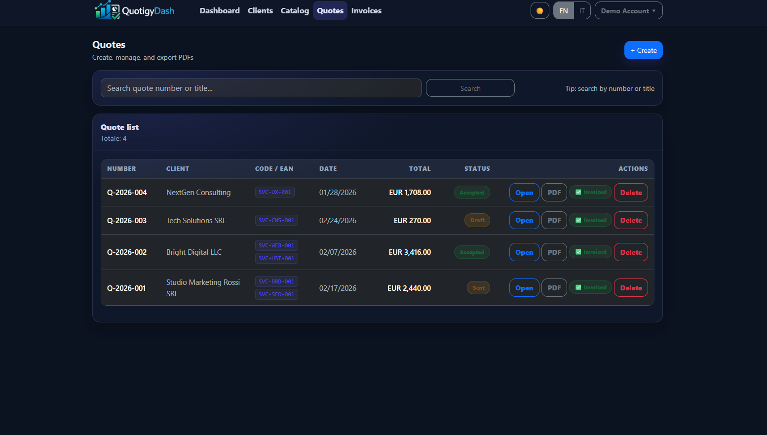The width and height of the screenshot is (767, 435).
Task: Click the TOTAL column header
Action: point(420,169)
